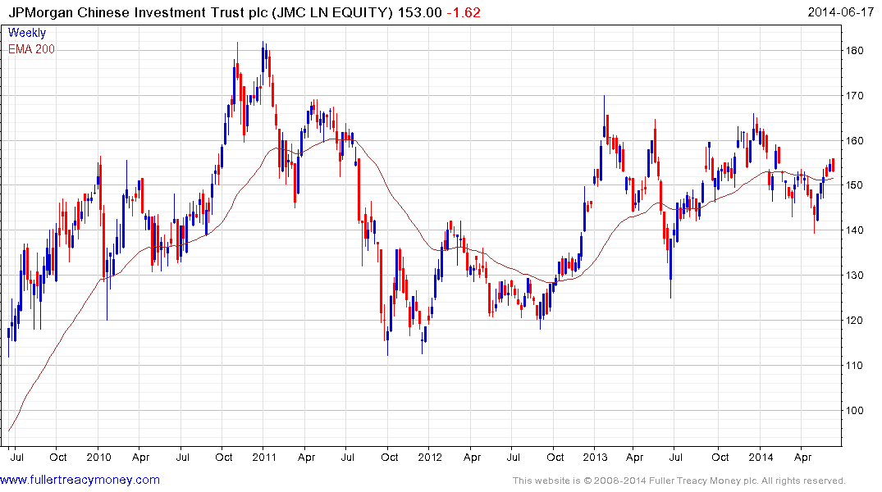Viewport: 882px width, 492px height.
Task: Click the 140 price axis label
Action: click(854, 230)
